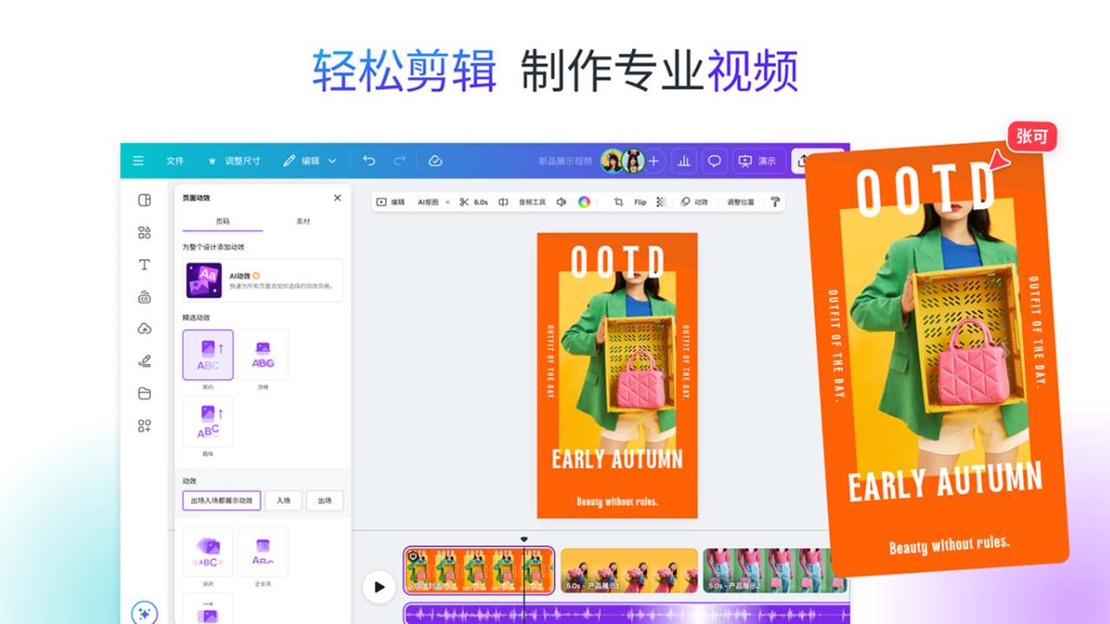Click the insights chart icon beside the avatars
This screenshot has height=624, width=1110.
coord(683,160)
